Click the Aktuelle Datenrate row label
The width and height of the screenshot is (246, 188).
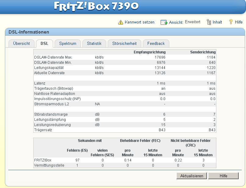pyautogui.click(x=49, y=73)
